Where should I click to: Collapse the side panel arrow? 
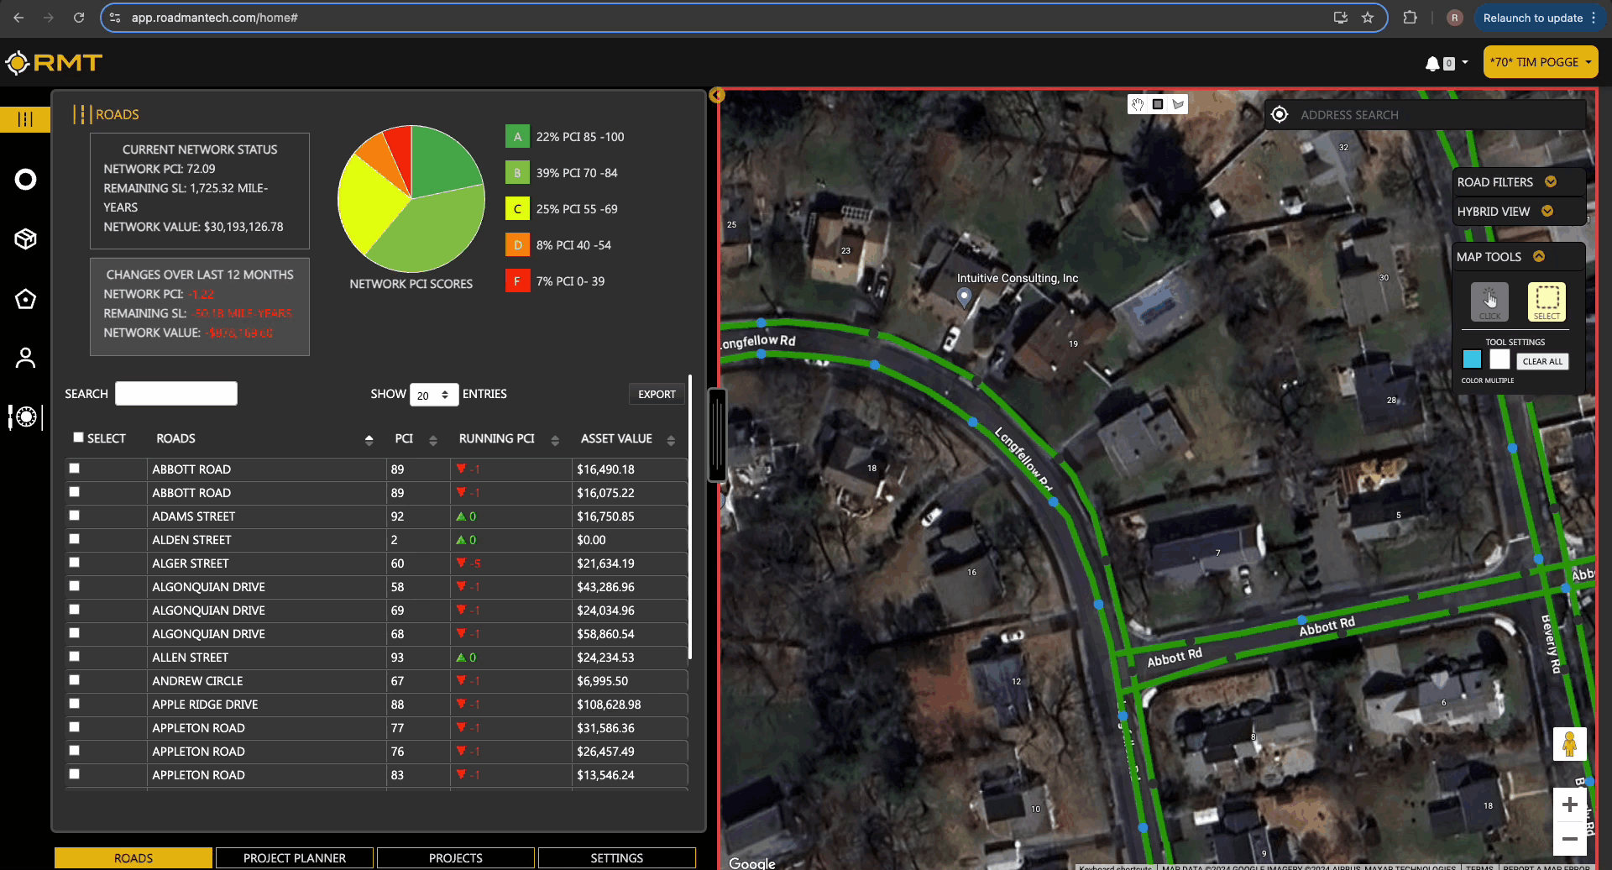[717, 95]
